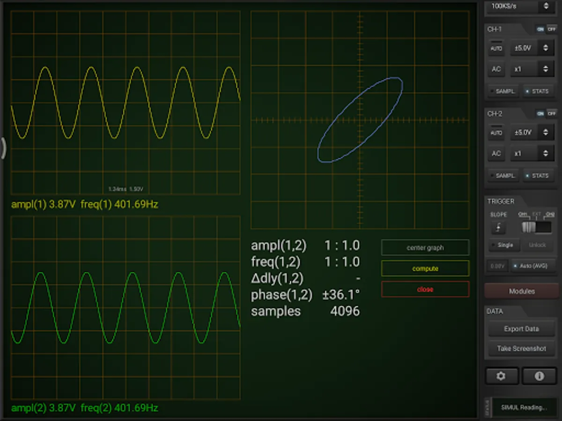Click the XY Lissajous ellipse plot

click(x=360, y=120)
